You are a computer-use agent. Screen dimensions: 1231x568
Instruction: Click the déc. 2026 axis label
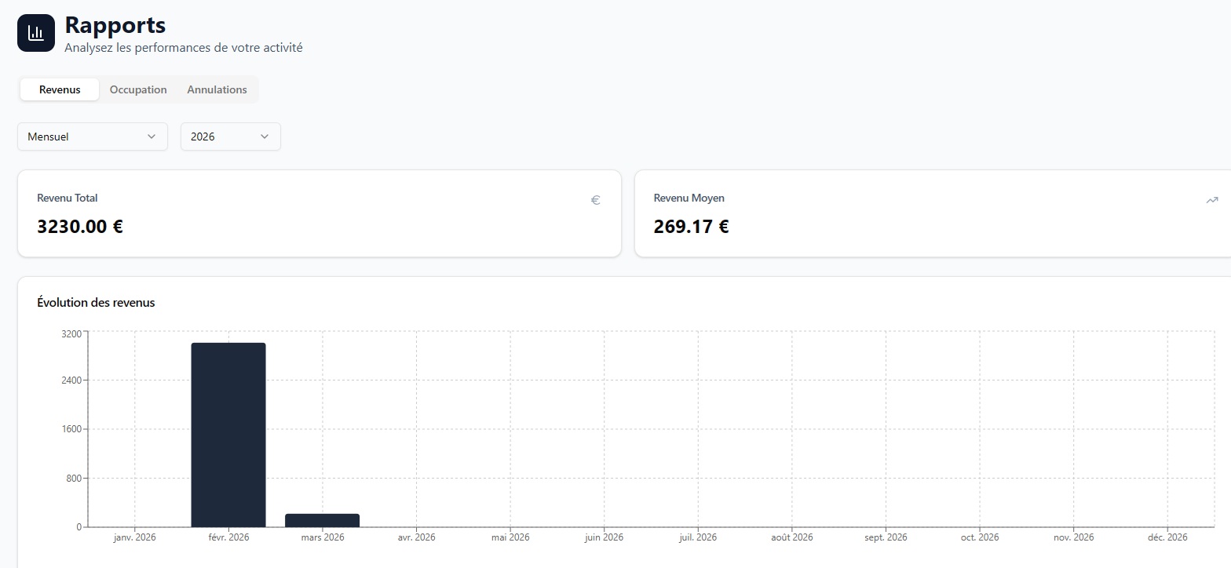(1167, 537)
